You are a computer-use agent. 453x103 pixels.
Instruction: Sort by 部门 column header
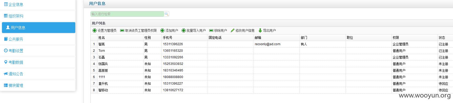(x=323, y=38)
